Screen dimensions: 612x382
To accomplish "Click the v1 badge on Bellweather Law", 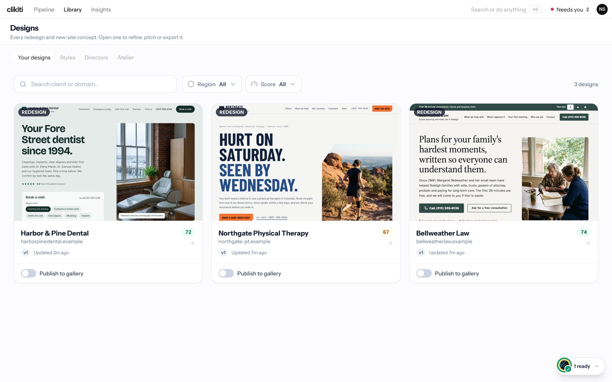I will [x=421, y=253].
